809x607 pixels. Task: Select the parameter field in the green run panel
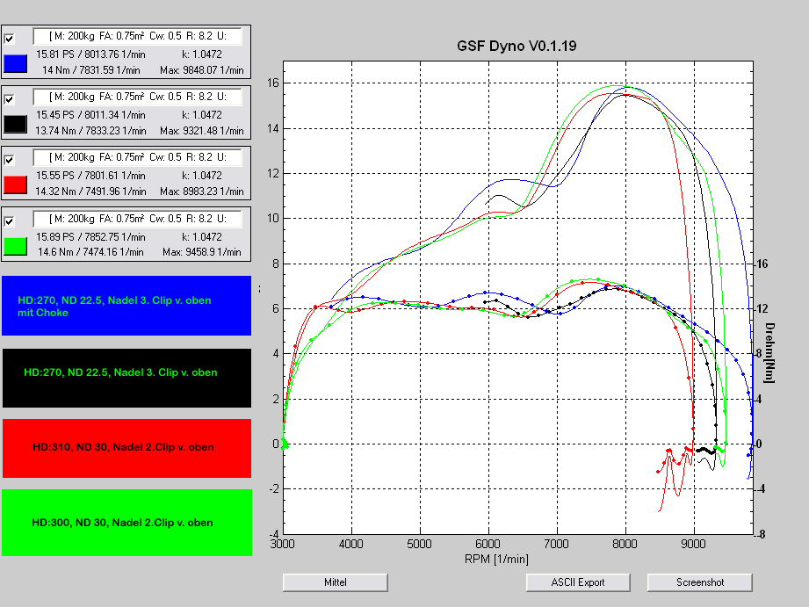(138, 218)
